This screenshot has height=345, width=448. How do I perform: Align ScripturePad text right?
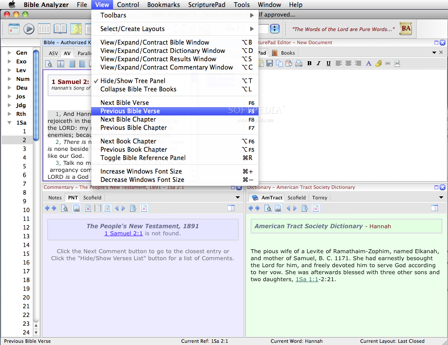pos(358,63)
